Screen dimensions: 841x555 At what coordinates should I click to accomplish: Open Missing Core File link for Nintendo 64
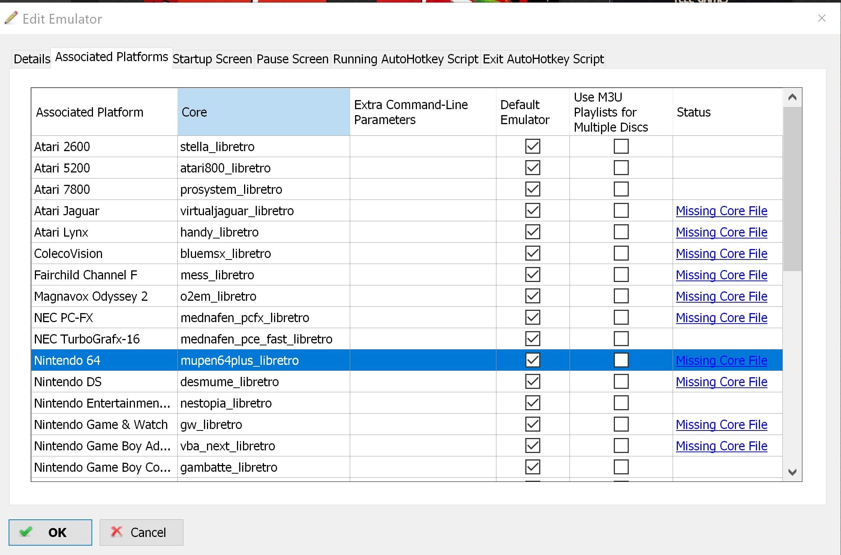tap(721, 360)
